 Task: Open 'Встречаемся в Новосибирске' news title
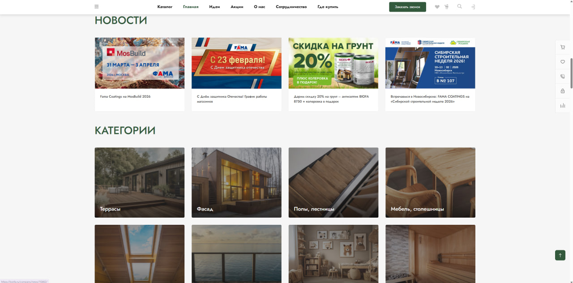[x=430, y=99]
